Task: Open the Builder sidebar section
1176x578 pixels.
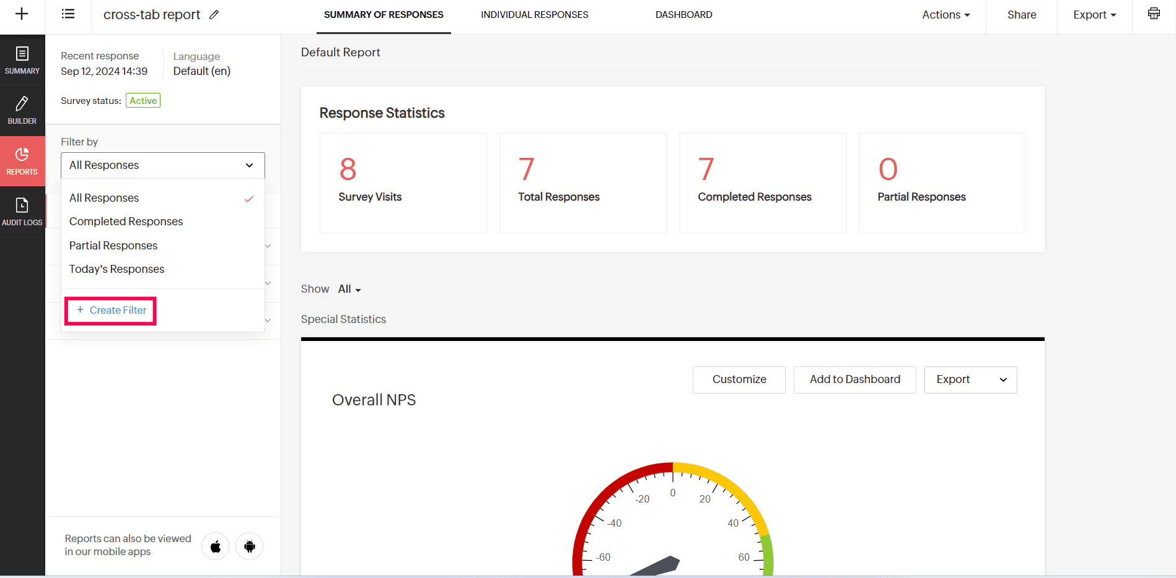Action: tap(22, 111)
